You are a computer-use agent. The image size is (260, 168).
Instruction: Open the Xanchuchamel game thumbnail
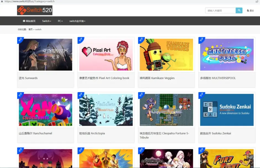(46, 110)
